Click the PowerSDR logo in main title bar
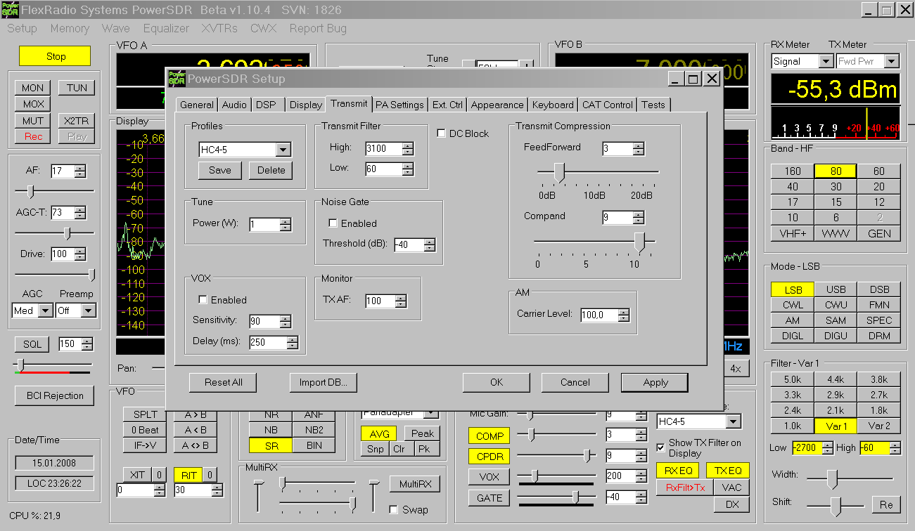Viewport: 915px width, 531px height. click(11, 10)
